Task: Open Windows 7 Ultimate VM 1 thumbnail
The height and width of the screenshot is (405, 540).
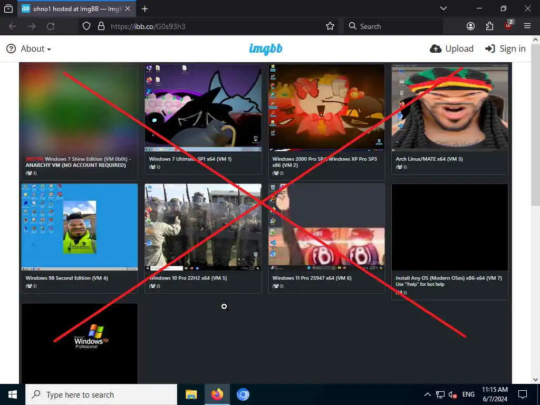Action: tap(203, 108)
